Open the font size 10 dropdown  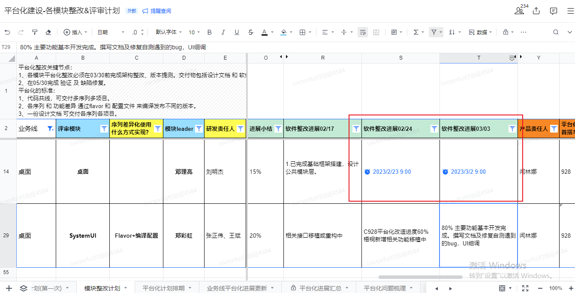(195, 32)
